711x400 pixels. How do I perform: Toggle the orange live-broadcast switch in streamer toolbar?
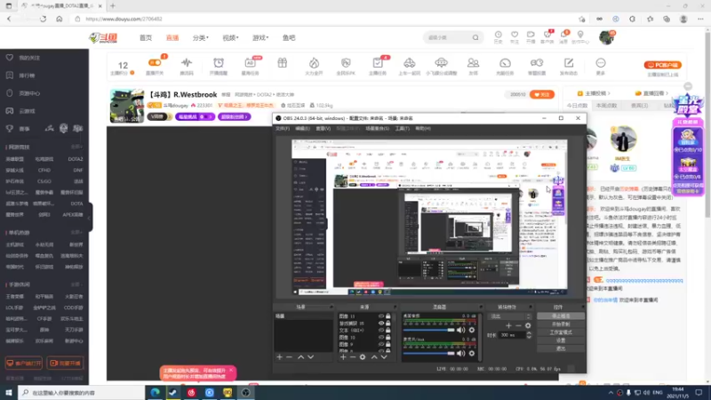click(155, 62)
